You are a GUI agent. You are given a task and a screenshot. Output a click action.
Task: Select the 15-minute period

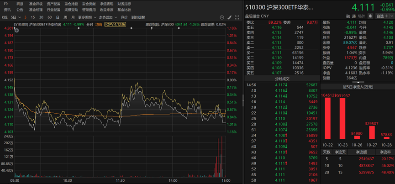[33, 17]
